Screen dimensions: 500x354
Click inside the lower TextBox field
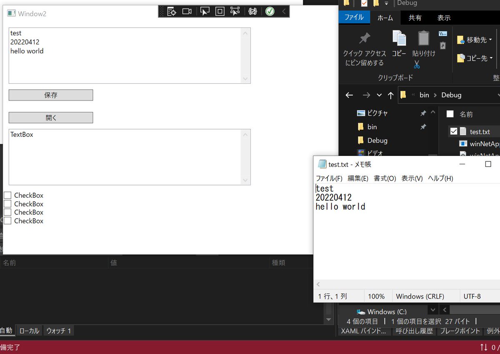tap(125, 157)
